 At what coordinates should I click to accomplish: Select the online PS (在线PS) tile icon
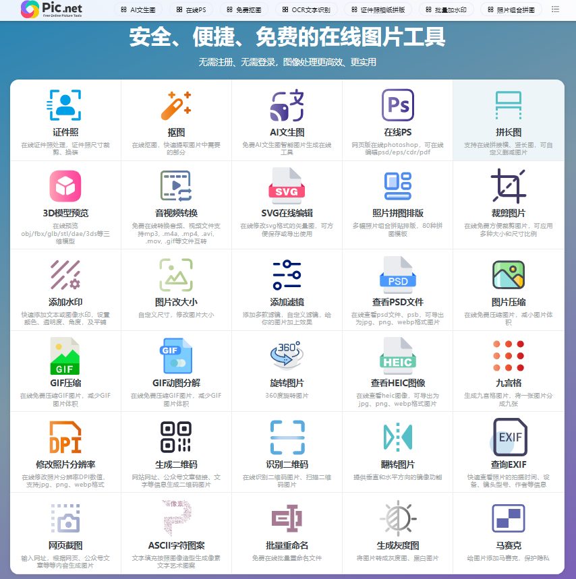click(x=397, y=105)
